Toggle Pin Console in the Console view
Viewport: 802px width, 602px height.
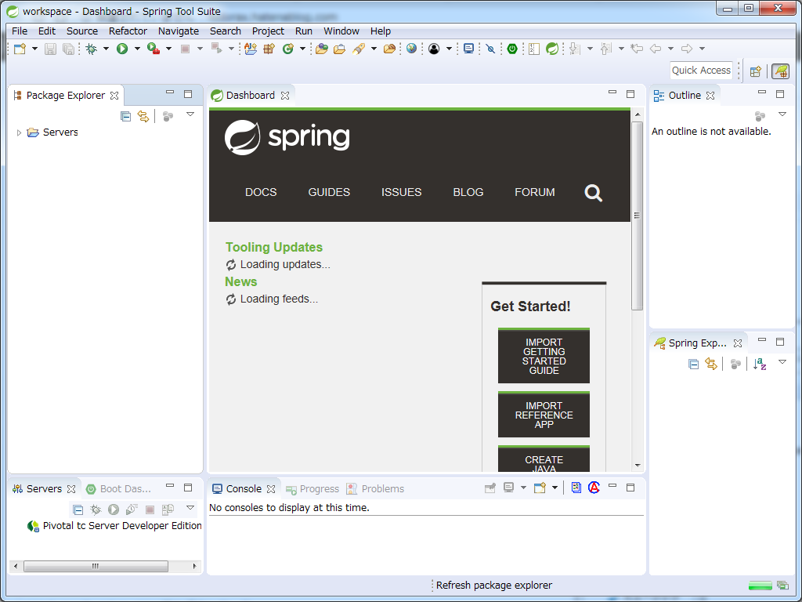click(490, 488)
